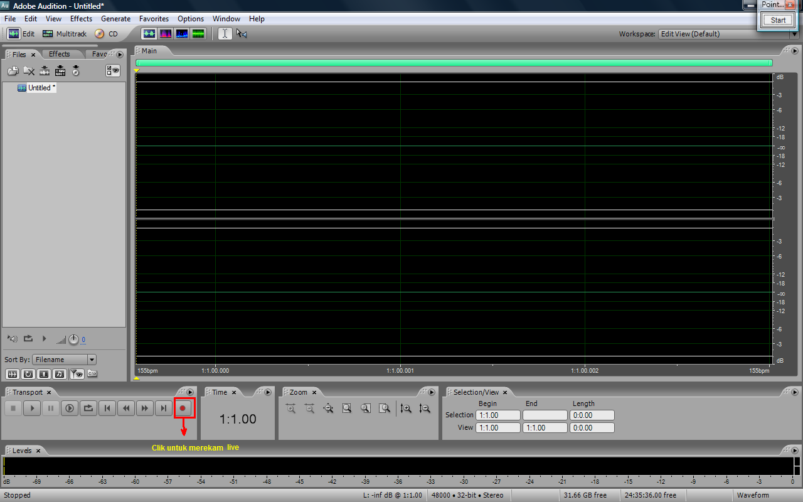Screen dimensions: 803x502
Task: Adjust the volume knob in the Files panel
Action: coord(73,338)
